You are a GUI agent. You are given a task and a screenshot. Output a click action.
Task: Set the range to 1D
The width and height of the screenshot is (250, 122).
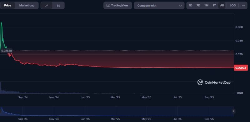190,5
